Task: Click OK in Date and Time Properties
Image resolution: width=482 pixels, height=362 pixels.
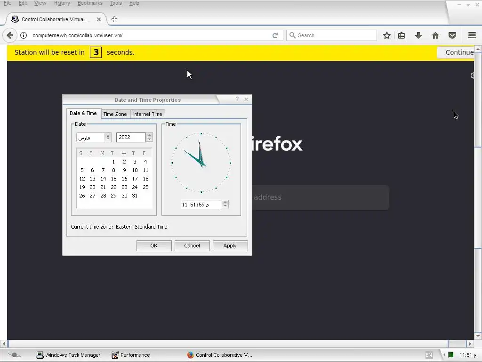Action: point(154,246)
